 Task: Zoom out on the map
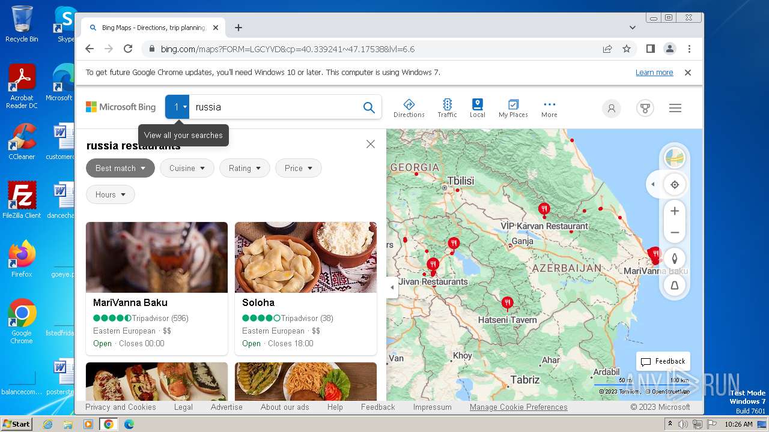675,233
